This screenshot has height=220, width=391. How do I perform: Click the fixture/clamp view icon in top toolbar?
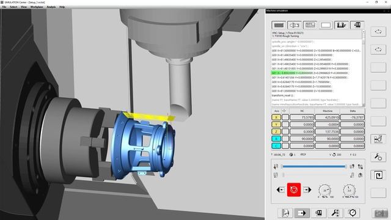(342, 25)
